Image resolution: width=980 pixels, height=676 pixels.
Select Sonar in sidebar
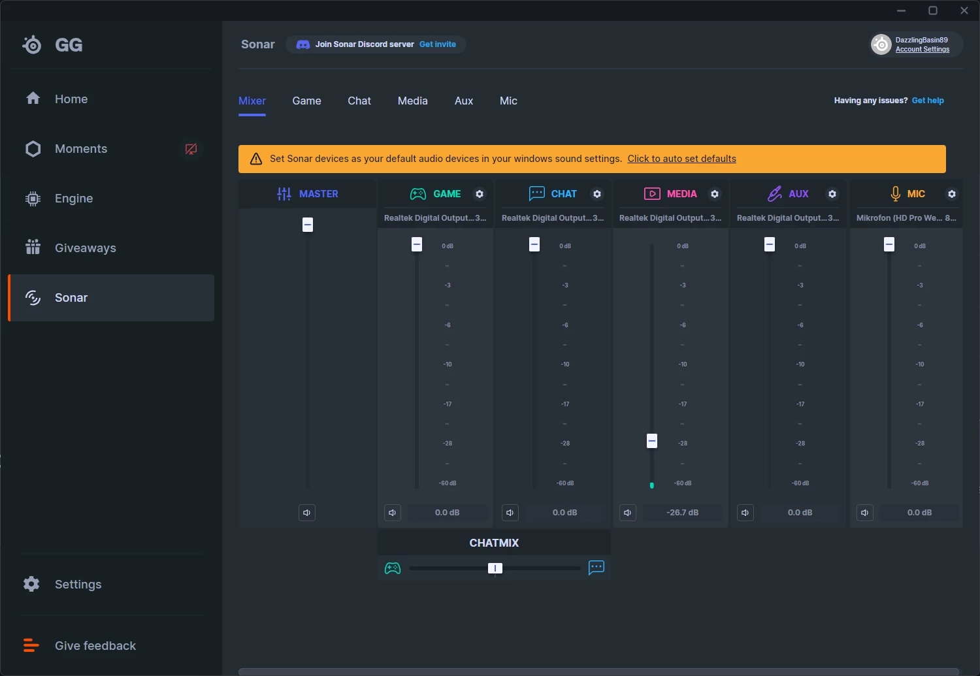click(111, 298)
